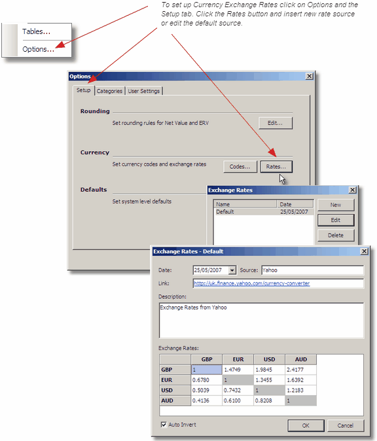Open the Yahoo currency-converter link

tap(252, 283)
